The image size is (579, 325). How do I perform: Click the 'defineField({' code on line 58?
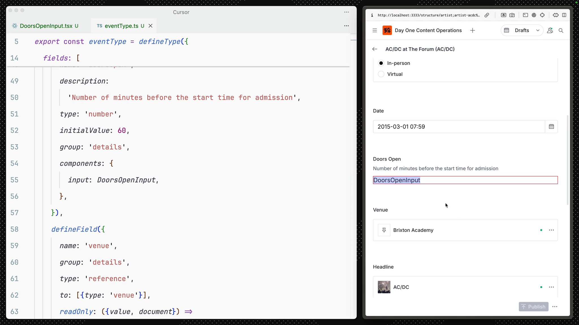(x=78, y=229)
